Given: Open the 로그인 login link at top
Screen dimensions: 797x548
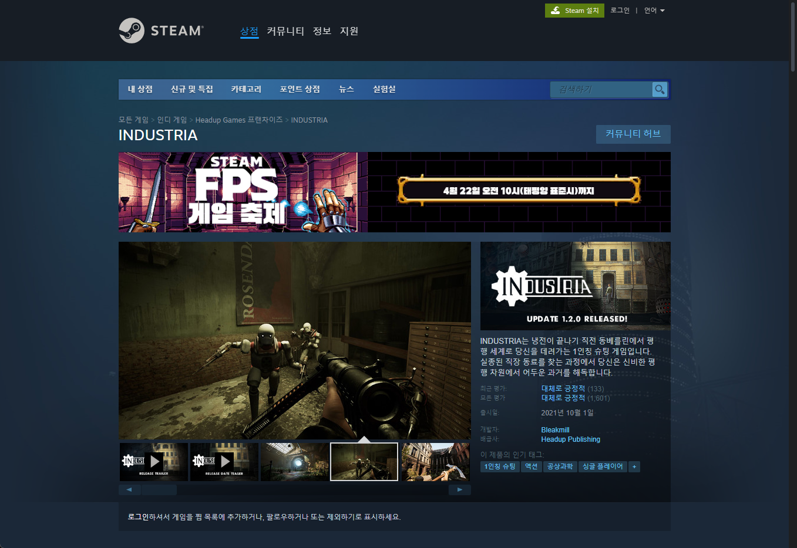Looking at the screenshot, I should pyautogui.click(x=620, y=10).
